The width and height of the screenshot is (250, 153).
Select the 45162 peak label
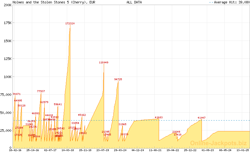pos(82,115)
